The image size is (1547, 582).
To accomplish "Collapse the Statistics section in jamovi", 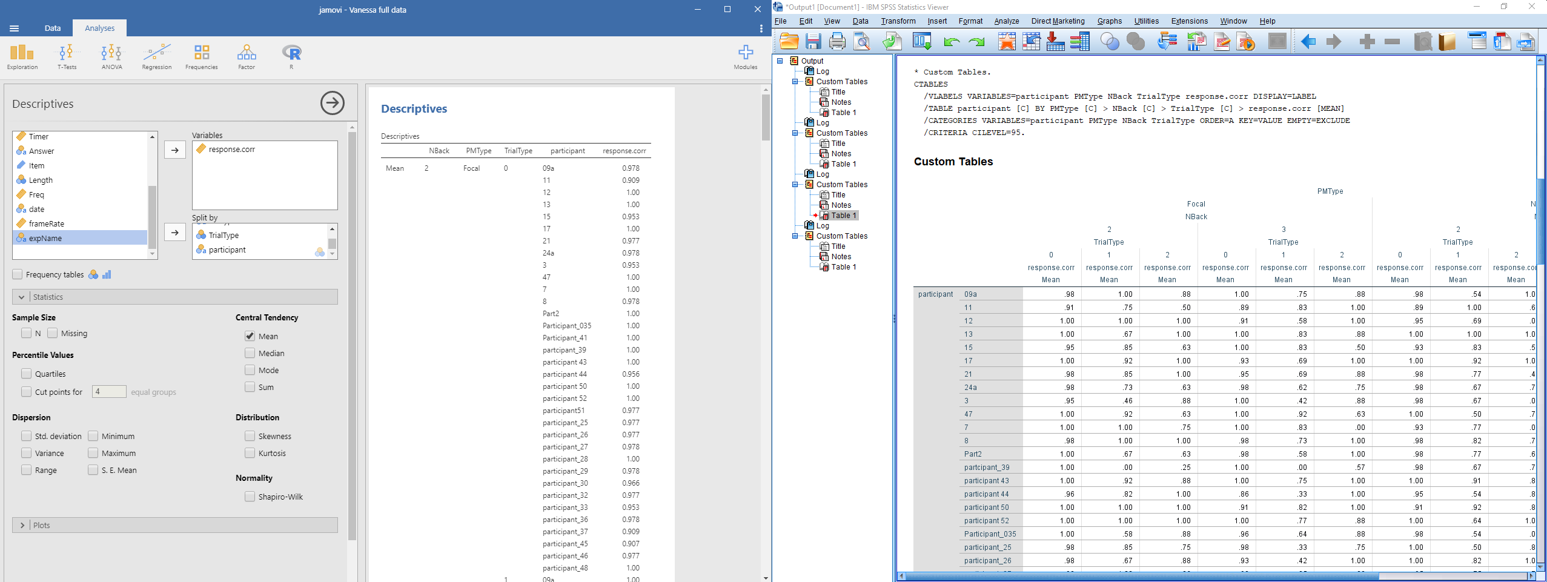I will [175, 297].
